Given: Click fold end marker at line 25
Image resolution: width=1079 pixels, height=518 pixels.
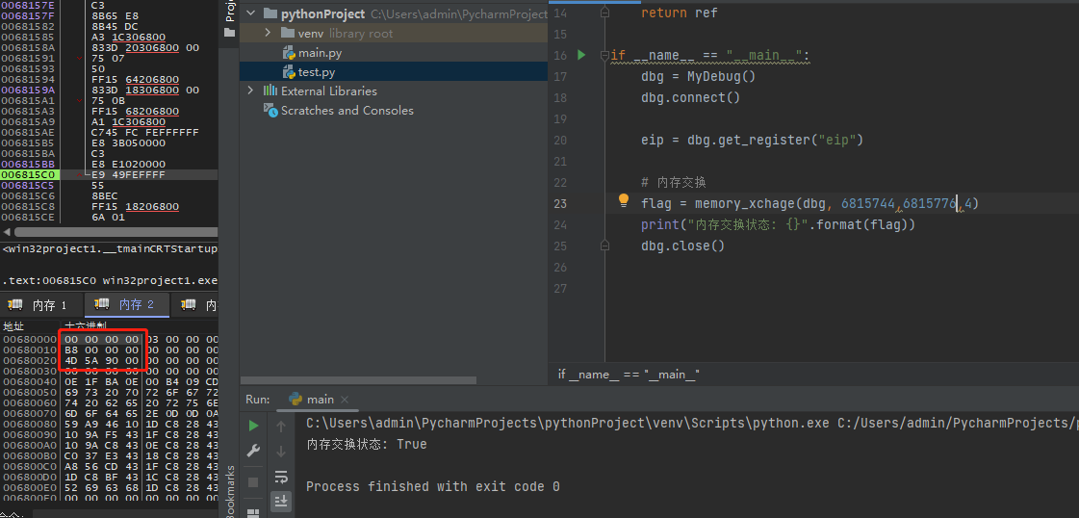Looking at the screenshot, I should 604,245.
